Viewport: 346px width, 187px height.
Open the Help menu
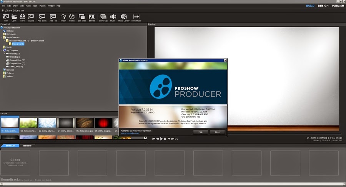pos(58,6)
